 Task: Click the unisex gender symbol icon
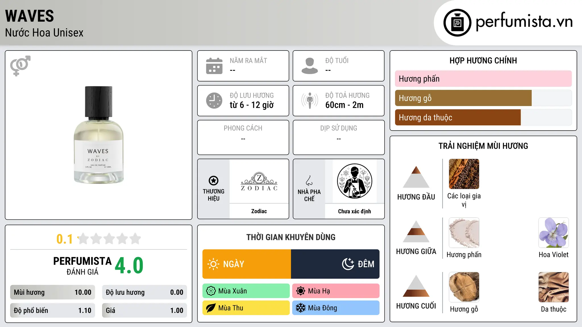tap(20, 66)
